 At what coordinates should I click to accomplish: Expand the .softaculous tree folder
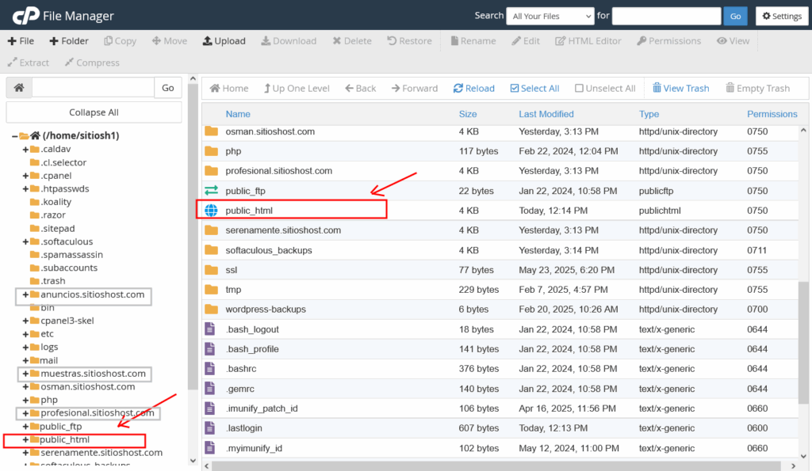[x=25, y=241]
